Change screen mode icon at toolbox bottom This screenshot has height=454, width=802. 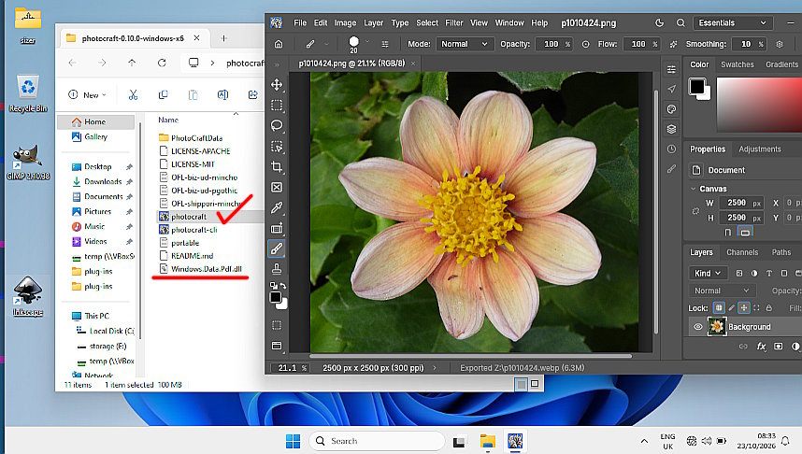tap(277, 346)
